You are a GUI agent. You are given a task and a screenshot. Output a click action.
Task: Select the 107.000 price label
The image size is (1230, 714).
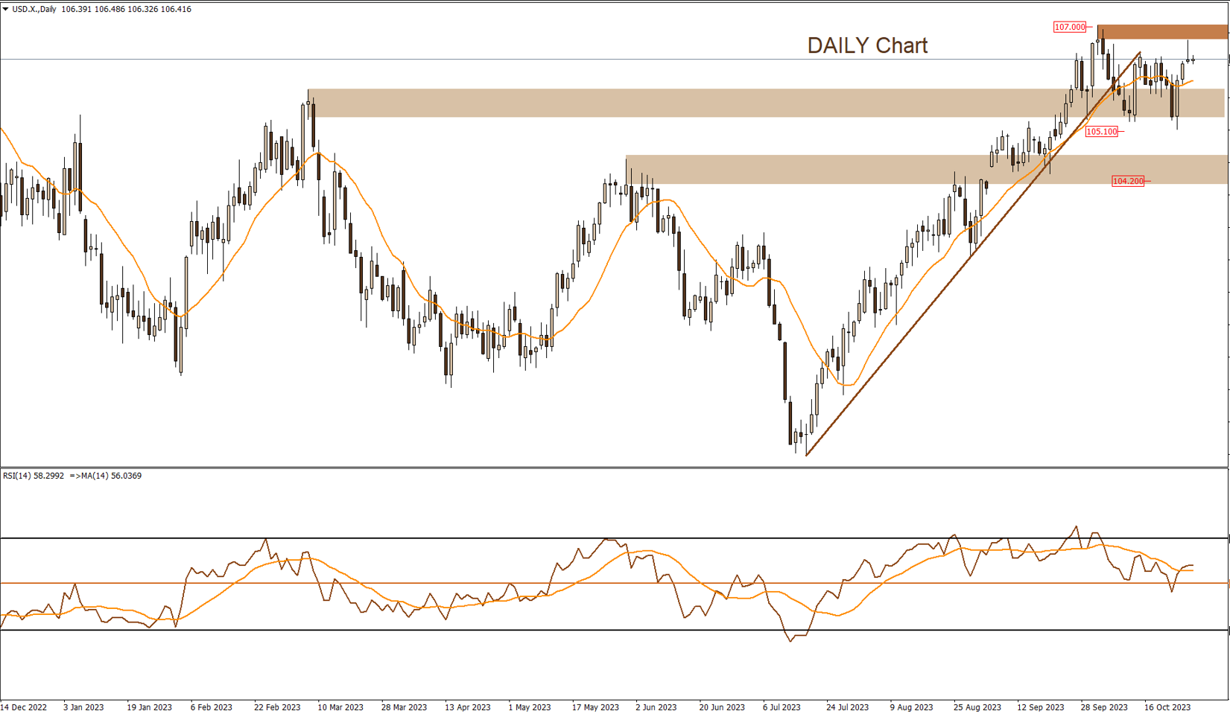[1070, 28]
